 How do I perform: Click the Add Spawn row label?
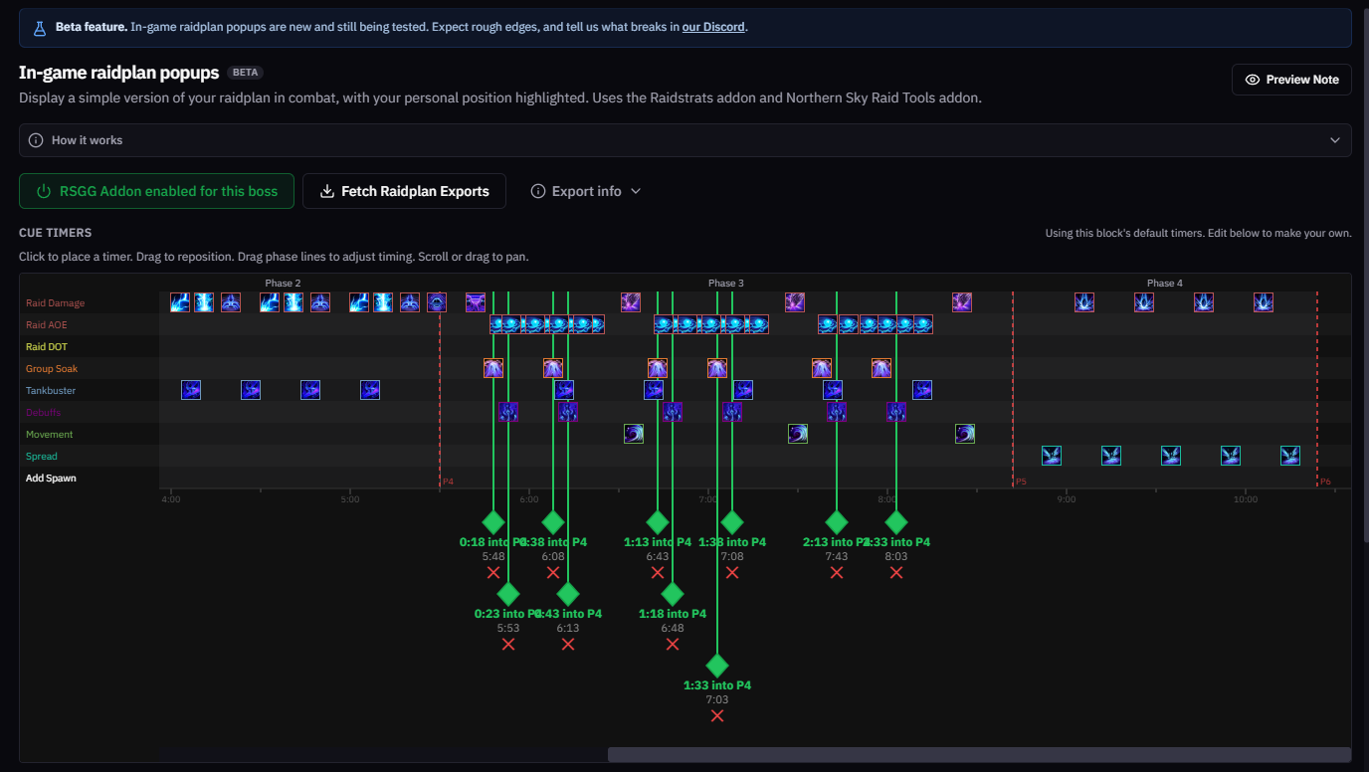pos(51,478)
